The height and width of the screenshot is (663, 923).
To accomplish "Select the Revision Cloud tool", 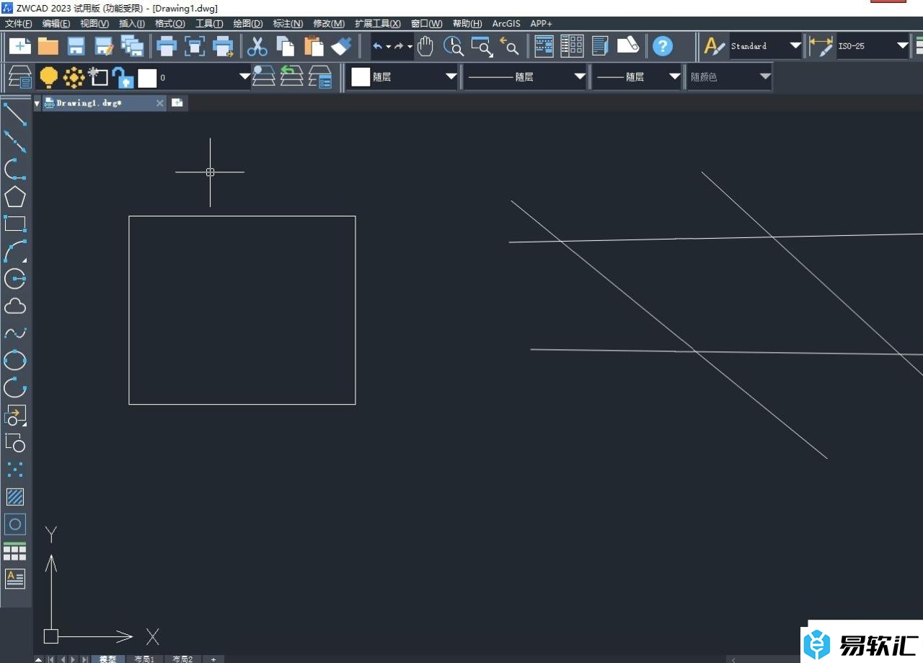I will 15,307.
